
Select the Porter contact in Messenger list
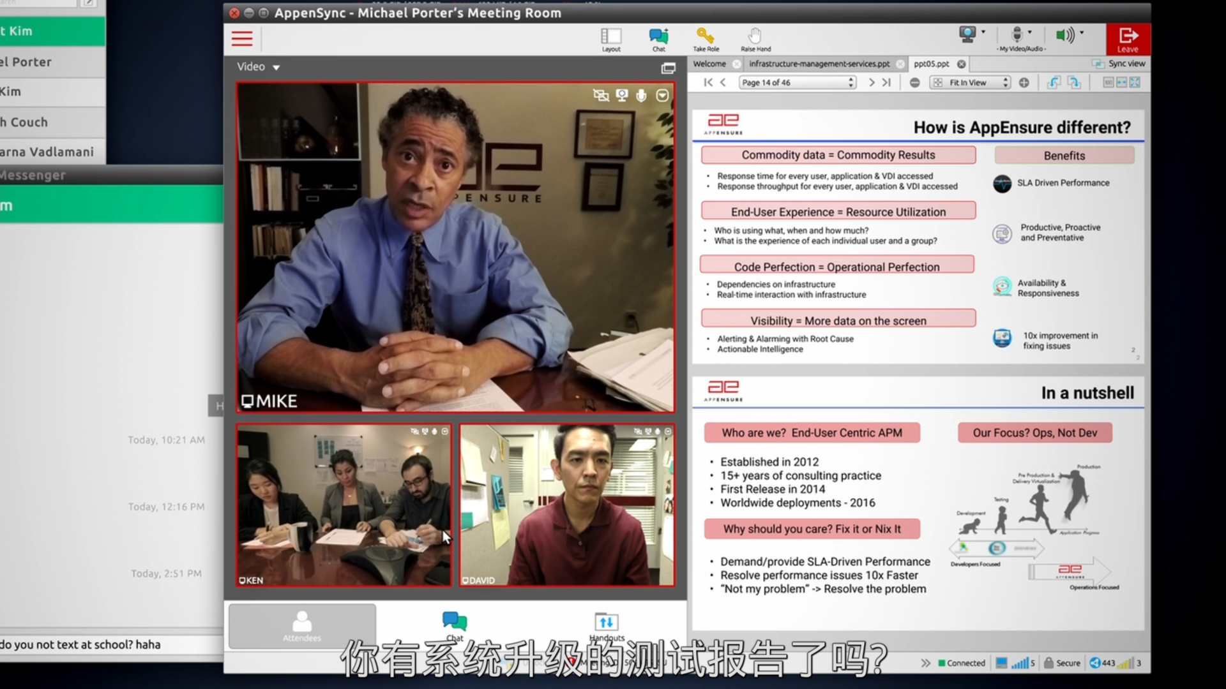[52, 62]
